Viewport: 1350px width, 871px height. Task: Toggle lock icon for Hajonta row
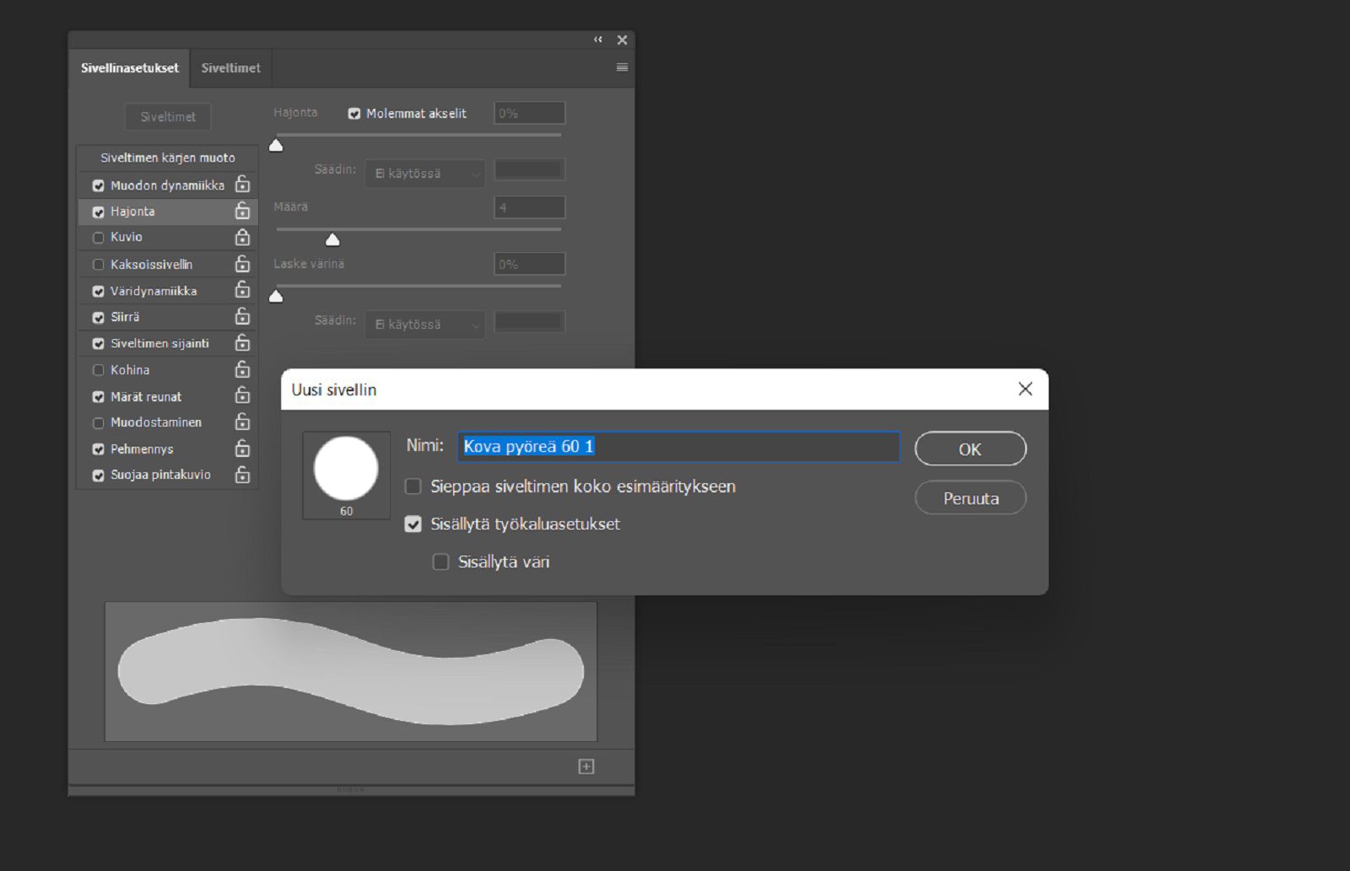[x=242, y=211]
